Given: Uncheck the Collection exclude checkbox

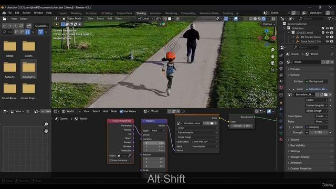Looking at the screenshot, I should [323, 28].
